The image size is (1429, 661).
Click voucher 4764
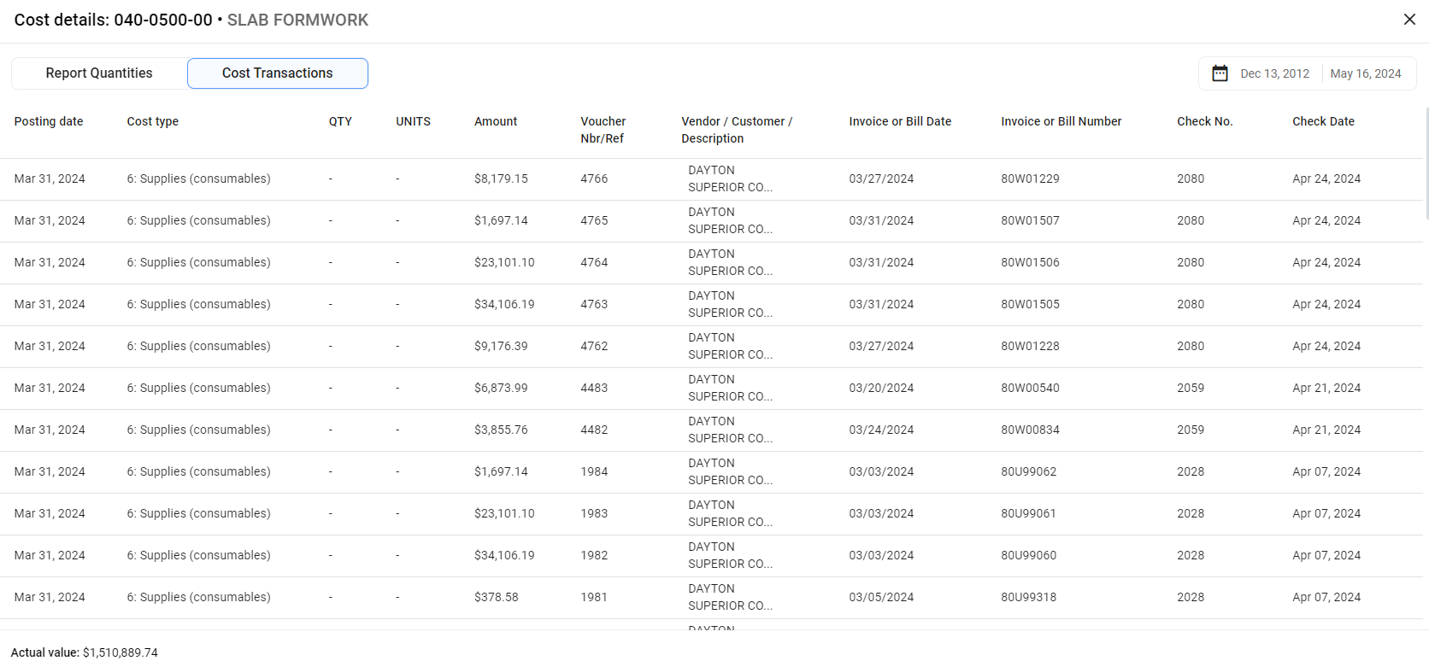point(594,262)
